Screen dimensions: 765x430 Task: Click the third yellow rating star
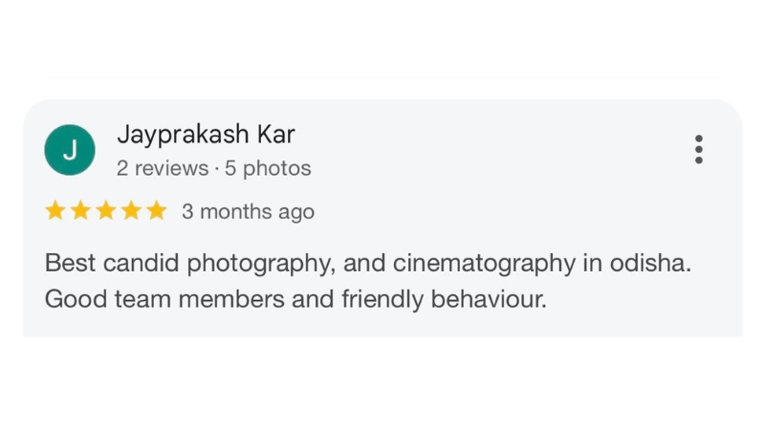click(105, 211)
